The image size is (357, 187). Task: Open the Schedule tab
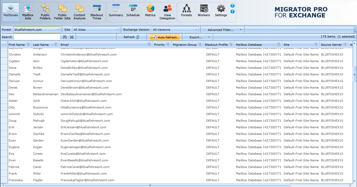[x=133, y=11]
